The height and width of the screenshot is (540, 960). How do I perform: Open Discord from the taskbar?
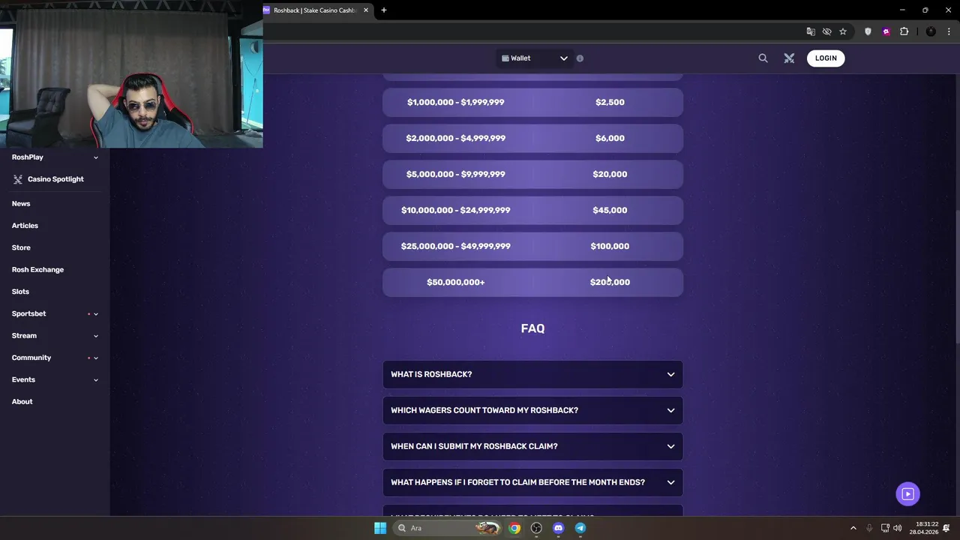coord(558,528)
